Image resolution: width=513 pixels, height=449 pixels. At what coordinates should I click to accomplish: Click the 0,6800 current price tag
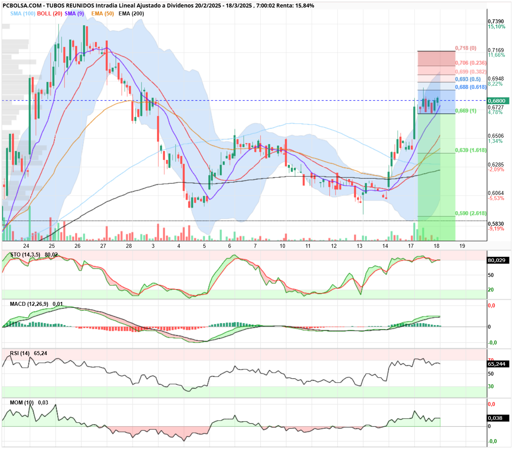[498, 101]
